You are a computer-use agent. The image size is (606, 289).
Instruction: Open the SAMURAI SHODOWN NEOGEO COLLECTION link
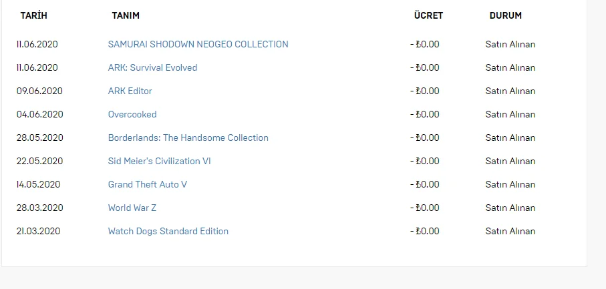[x=198, y=44]
